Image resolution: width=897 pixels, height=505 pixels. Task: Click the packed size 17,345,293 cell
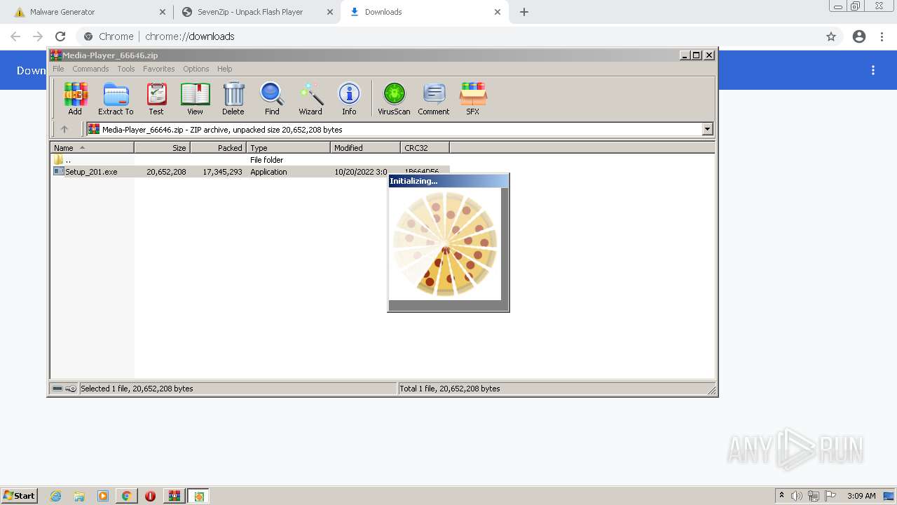(x=222, y=172)
